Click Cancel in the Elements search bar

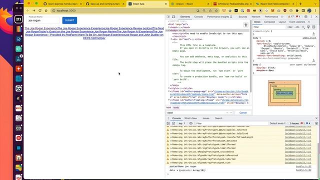243,112
